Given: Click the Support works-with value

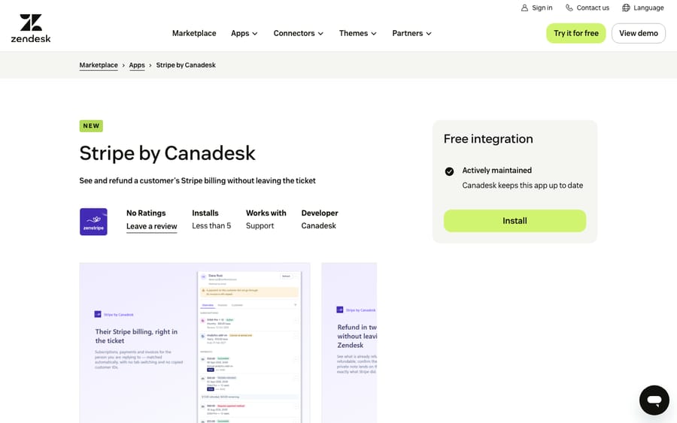Looking at the screenshot, I should coord(260,225).
